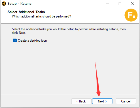Proceed by clicking Next

click(x=102, y=101)
